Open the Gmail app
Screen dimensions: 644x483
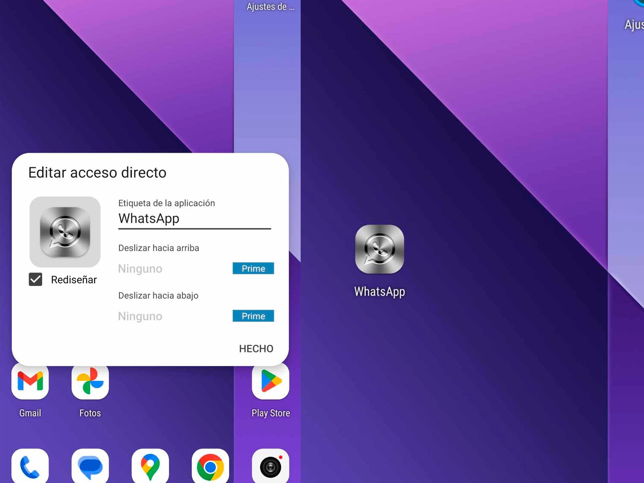pos(30,380)
